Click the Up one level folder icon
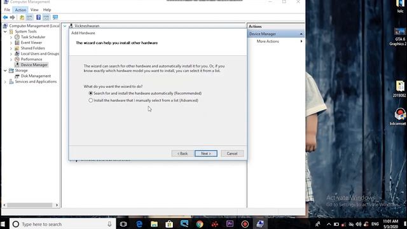This screenshot has width=407, height=229. pyautogui.click(x=22, y=17)
